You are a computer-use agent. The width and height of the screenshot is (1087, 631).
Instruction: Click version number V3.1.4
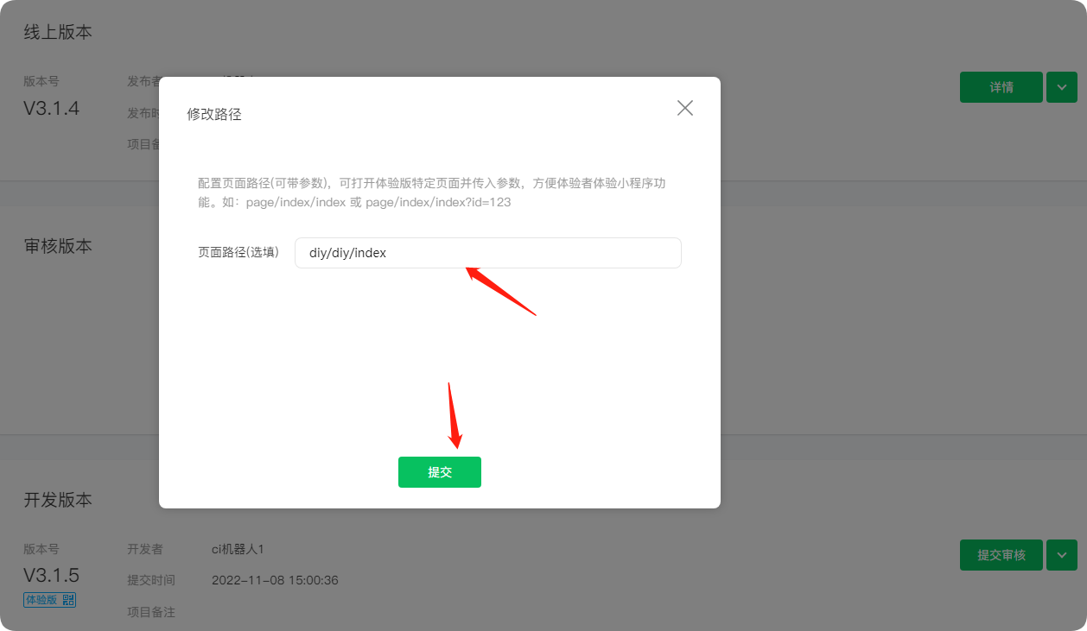[x=52, y=109]
